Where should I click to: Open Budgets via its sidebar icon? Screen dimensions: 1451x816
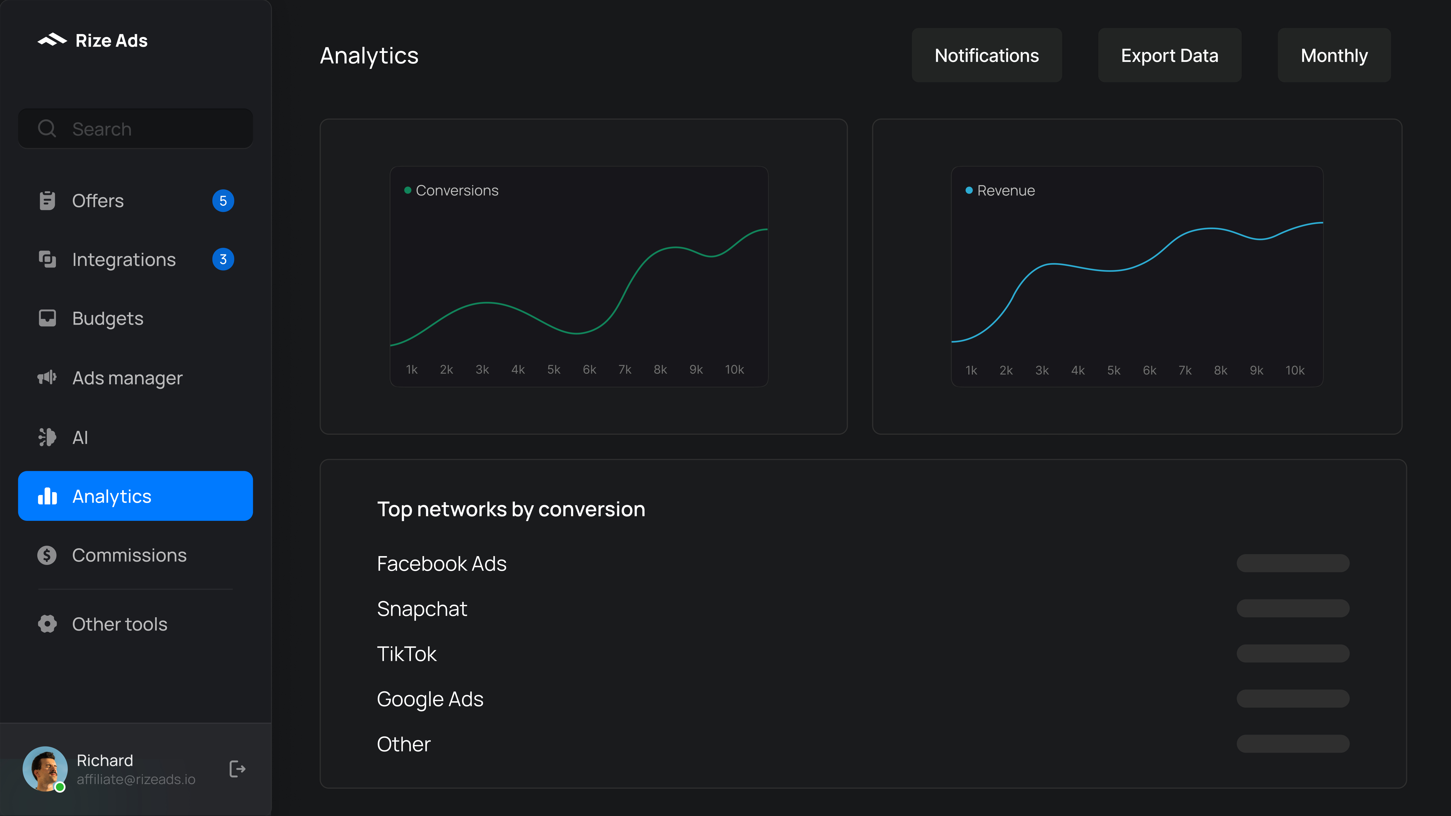(x=47, y=318)
